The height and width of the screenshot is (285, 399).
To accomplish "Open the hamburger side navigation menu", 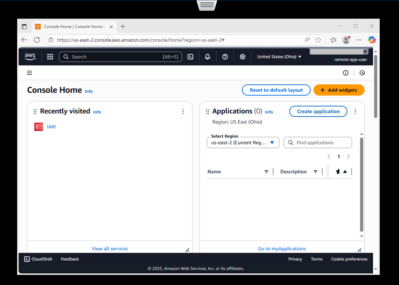I will tap(29, 73).
